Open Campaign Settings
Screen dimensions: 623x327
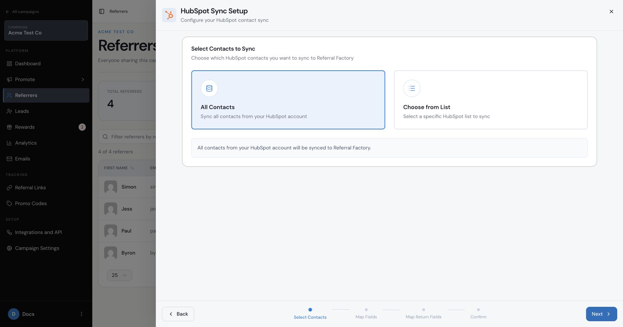tap(46, 248)
